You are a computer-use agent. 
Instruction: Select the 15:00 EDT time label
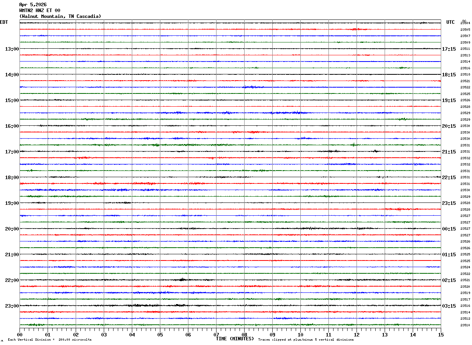[12, 100]
